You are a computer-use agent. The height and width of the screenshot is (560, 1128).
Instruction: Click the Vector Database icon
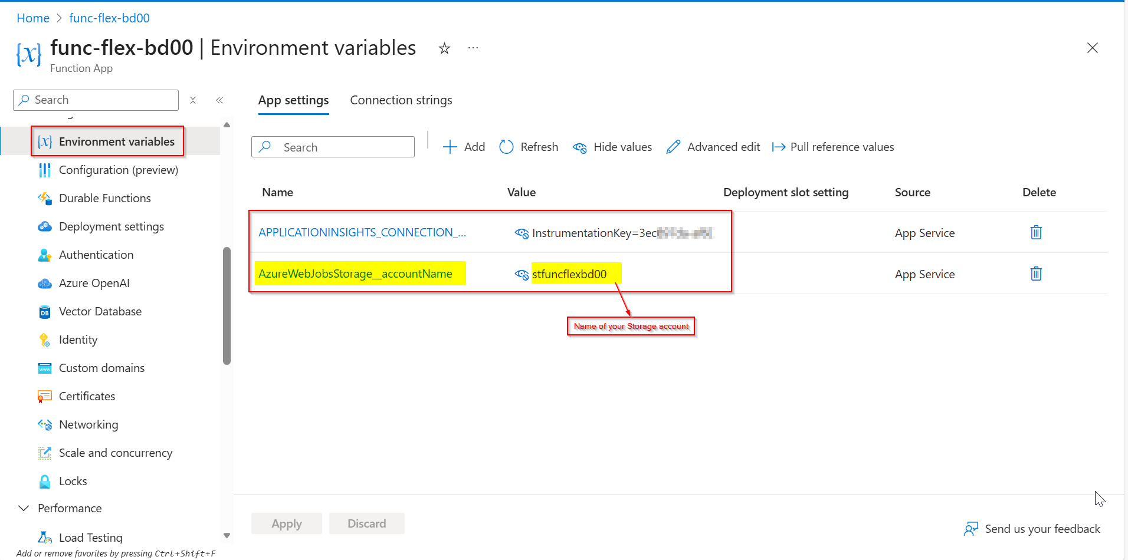tap(45, 312)
